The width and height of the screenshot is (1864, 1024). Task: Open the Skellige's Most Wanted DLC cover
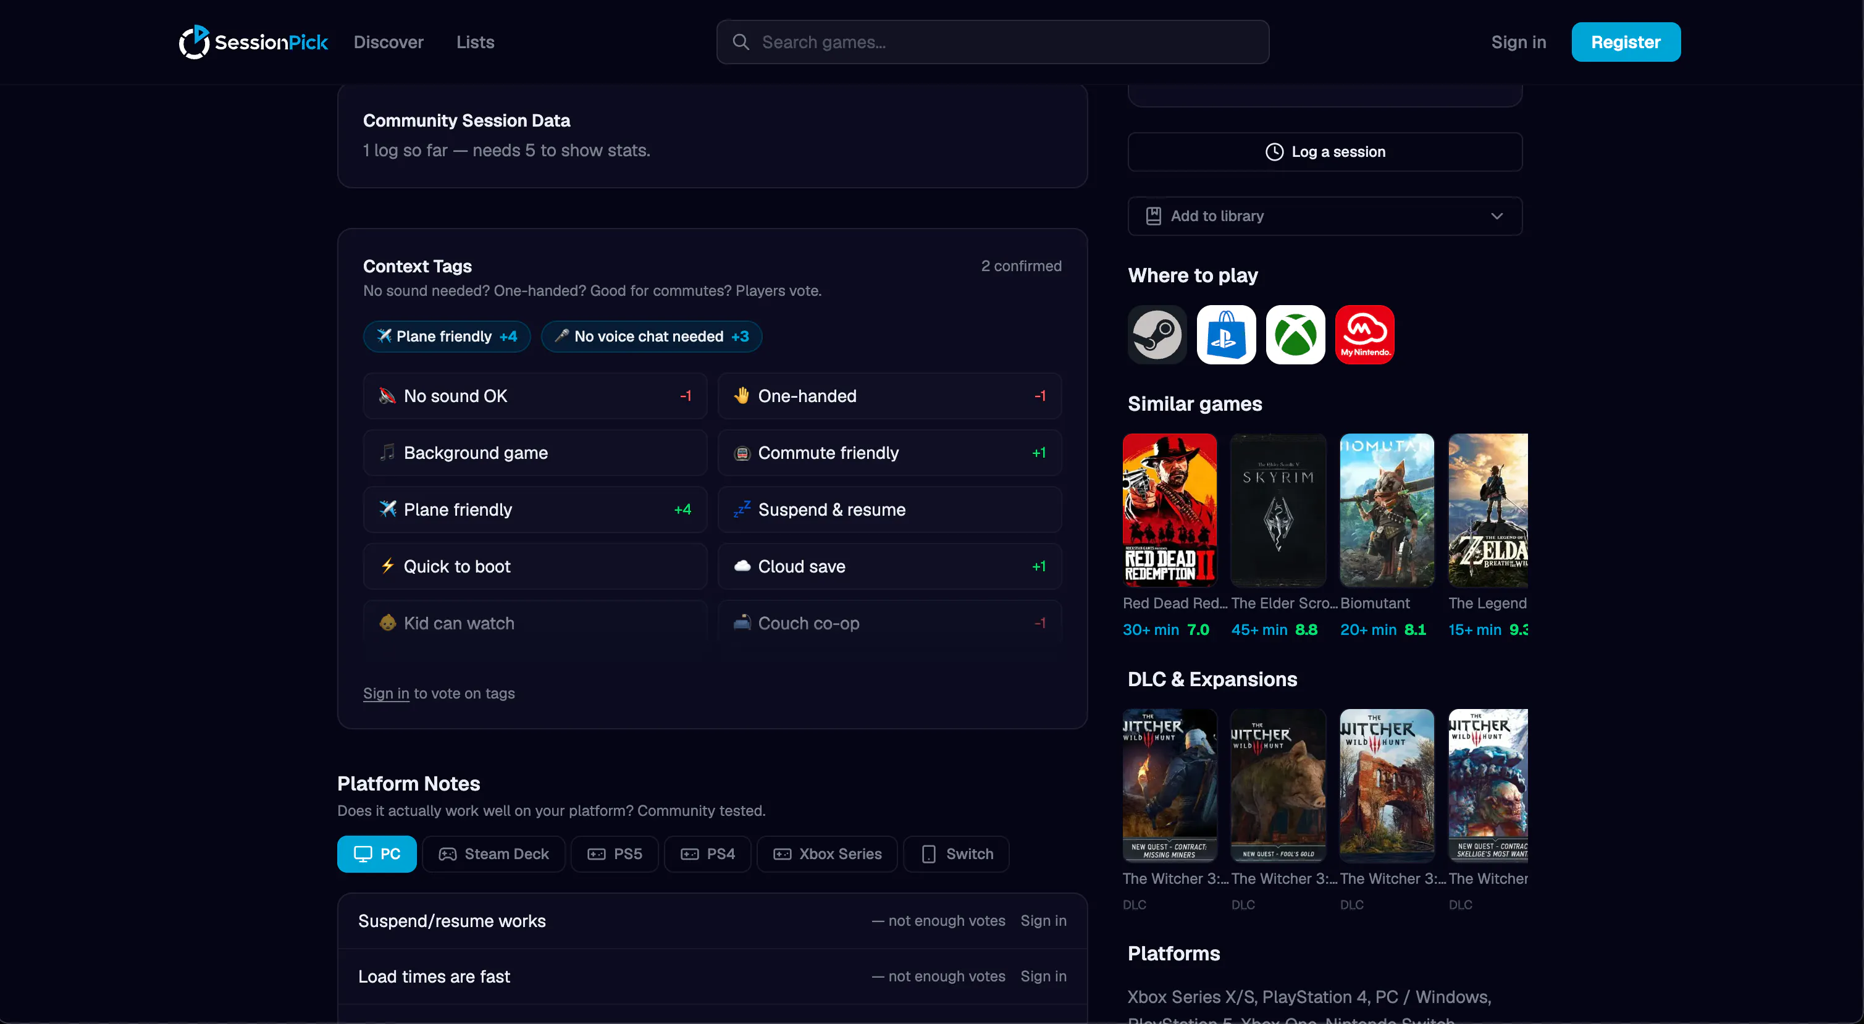[x=1488, y=785]
